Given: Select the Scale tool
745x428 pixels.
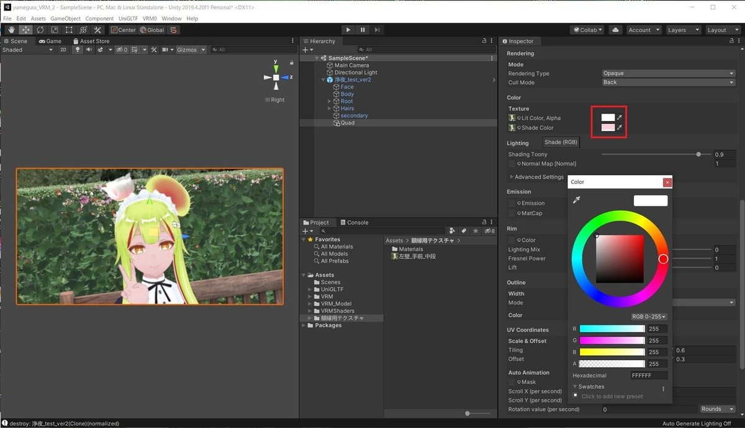Looking at the screenshot, I should click(54, 30).
